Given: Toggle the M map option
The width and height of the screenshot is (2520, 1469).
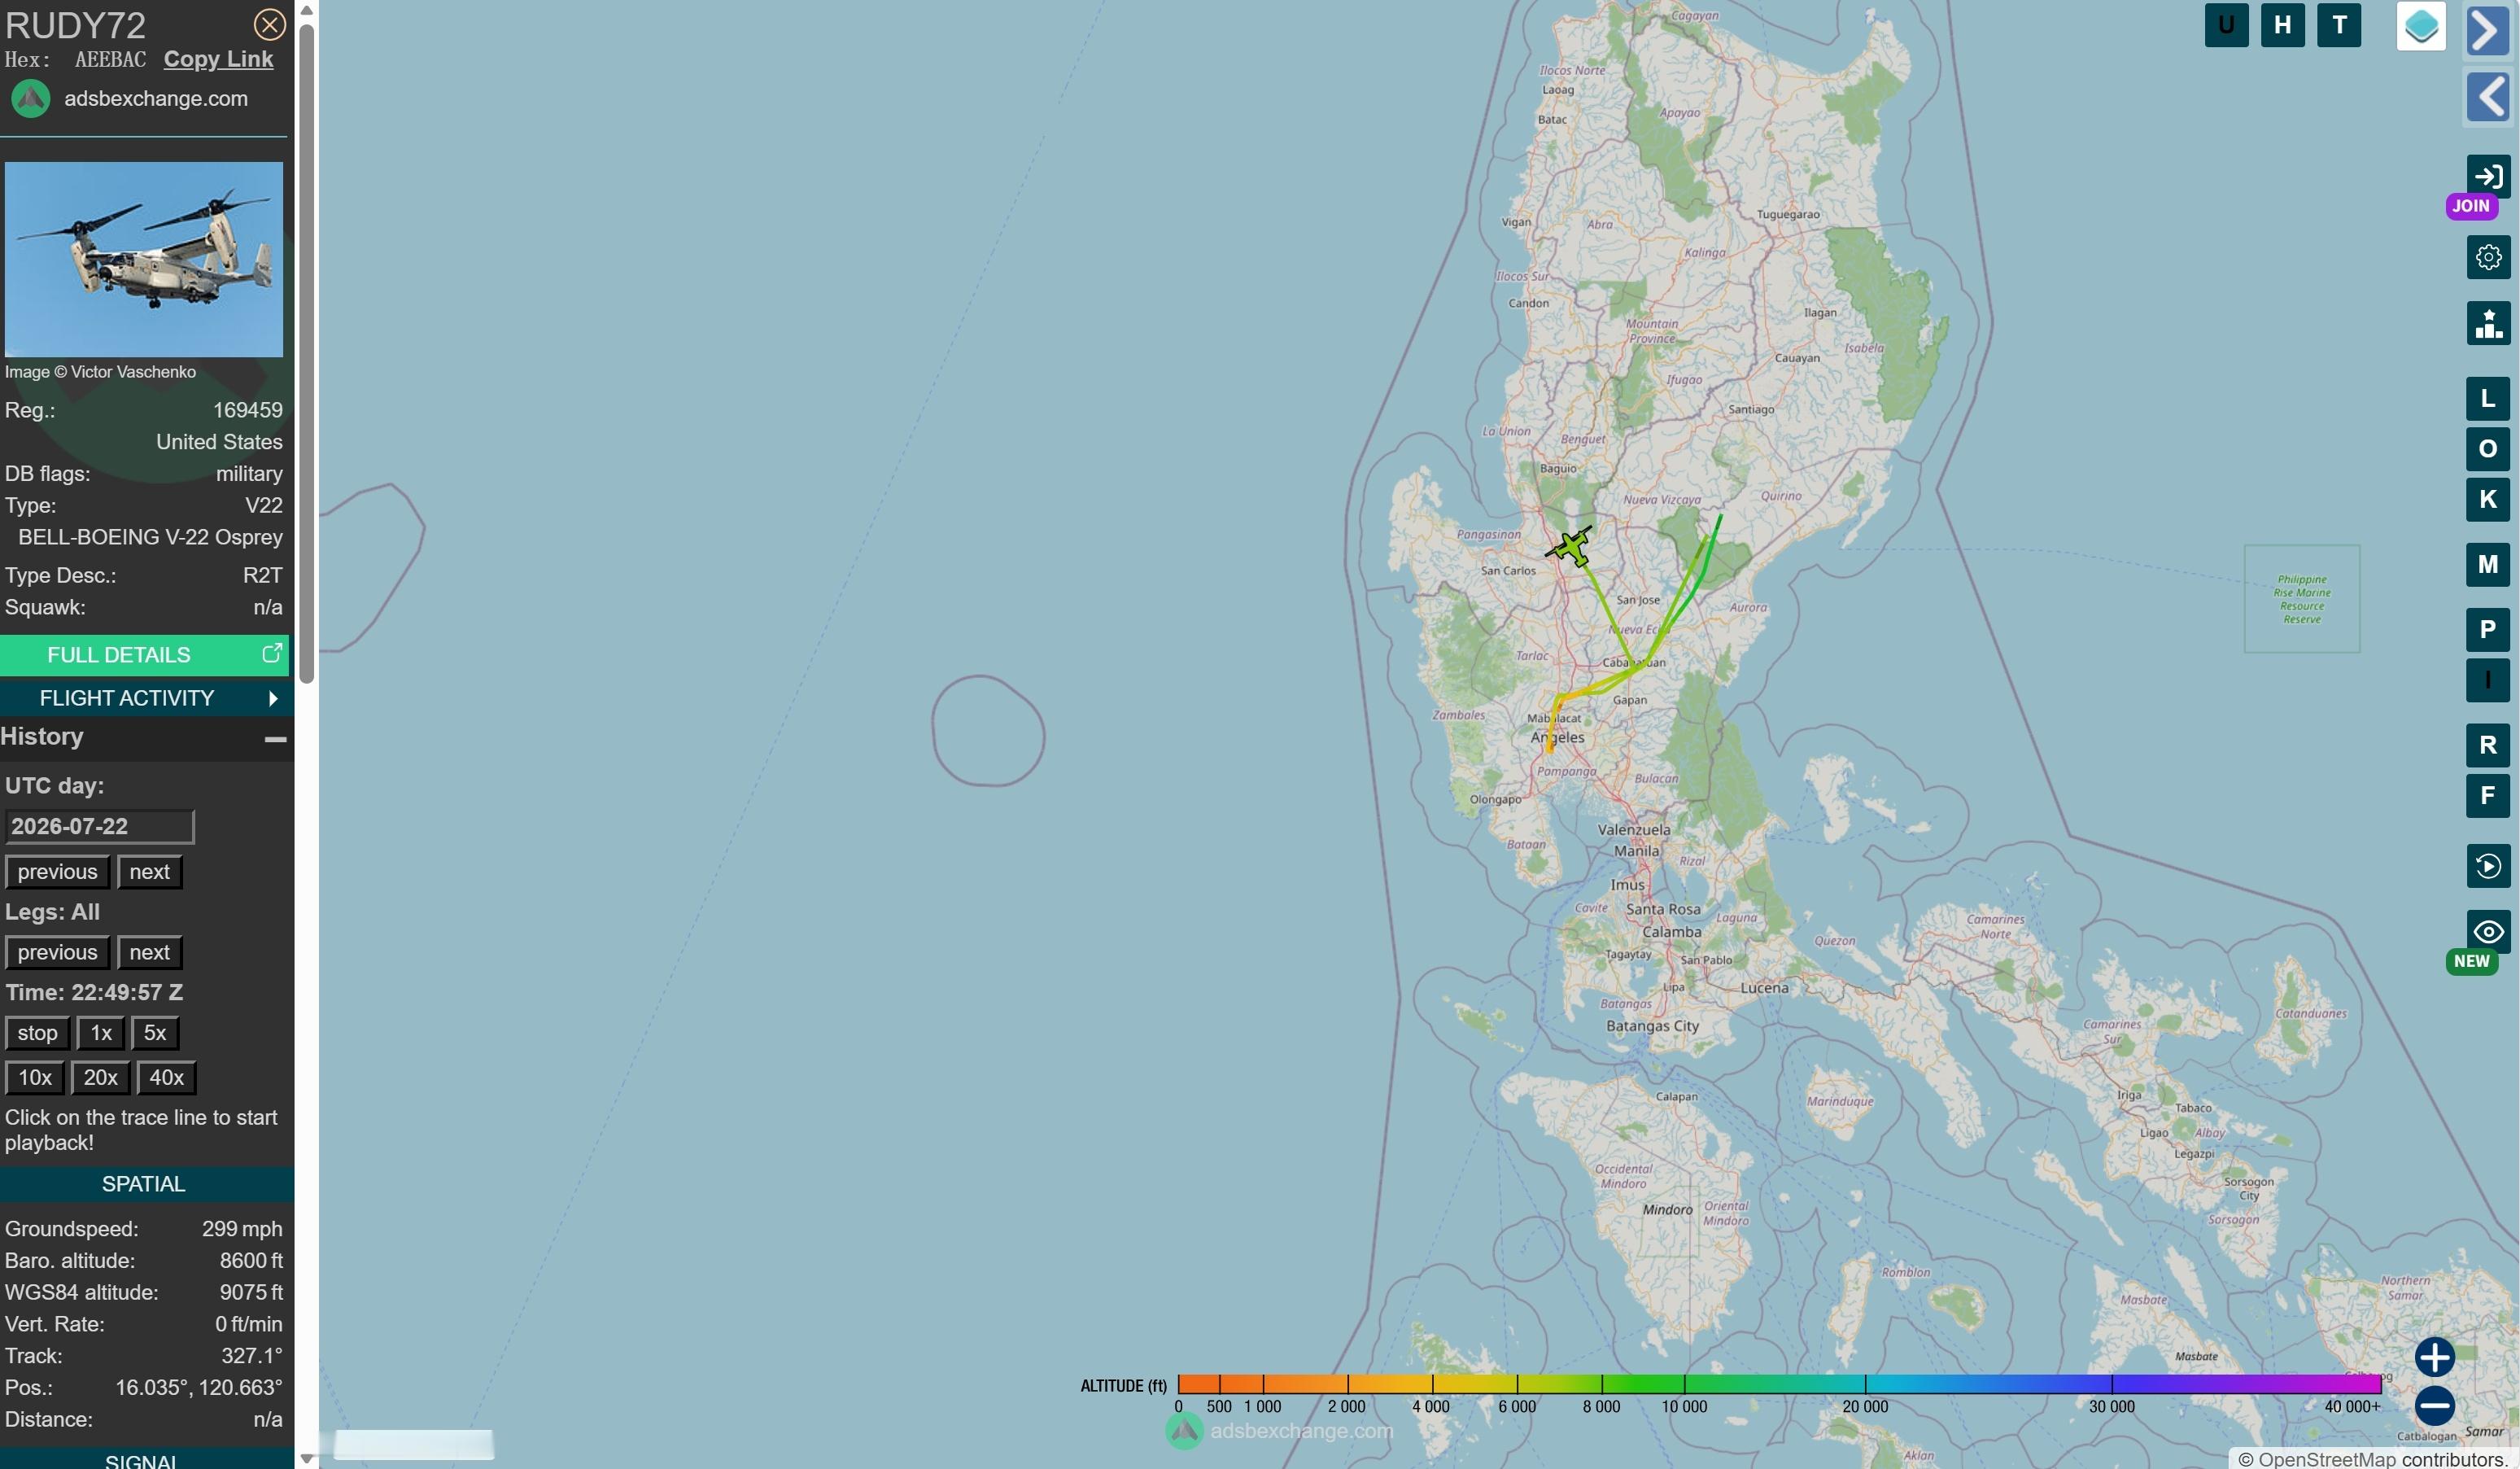Looking at the screenshot, I should [x=2488, y=565].
